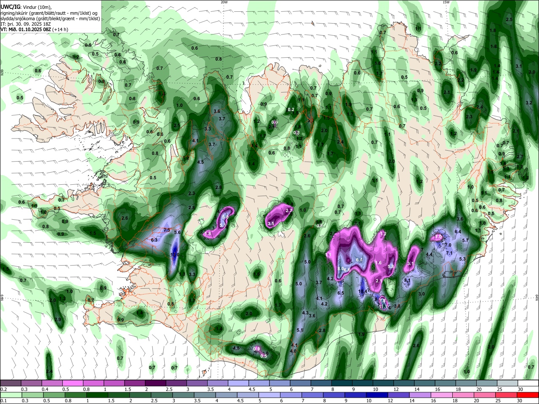This screenshot has width=539, height=404.
Task: Click the rain-scale swatch between 0.1 and 0.3
Action: tap(11, 395)
